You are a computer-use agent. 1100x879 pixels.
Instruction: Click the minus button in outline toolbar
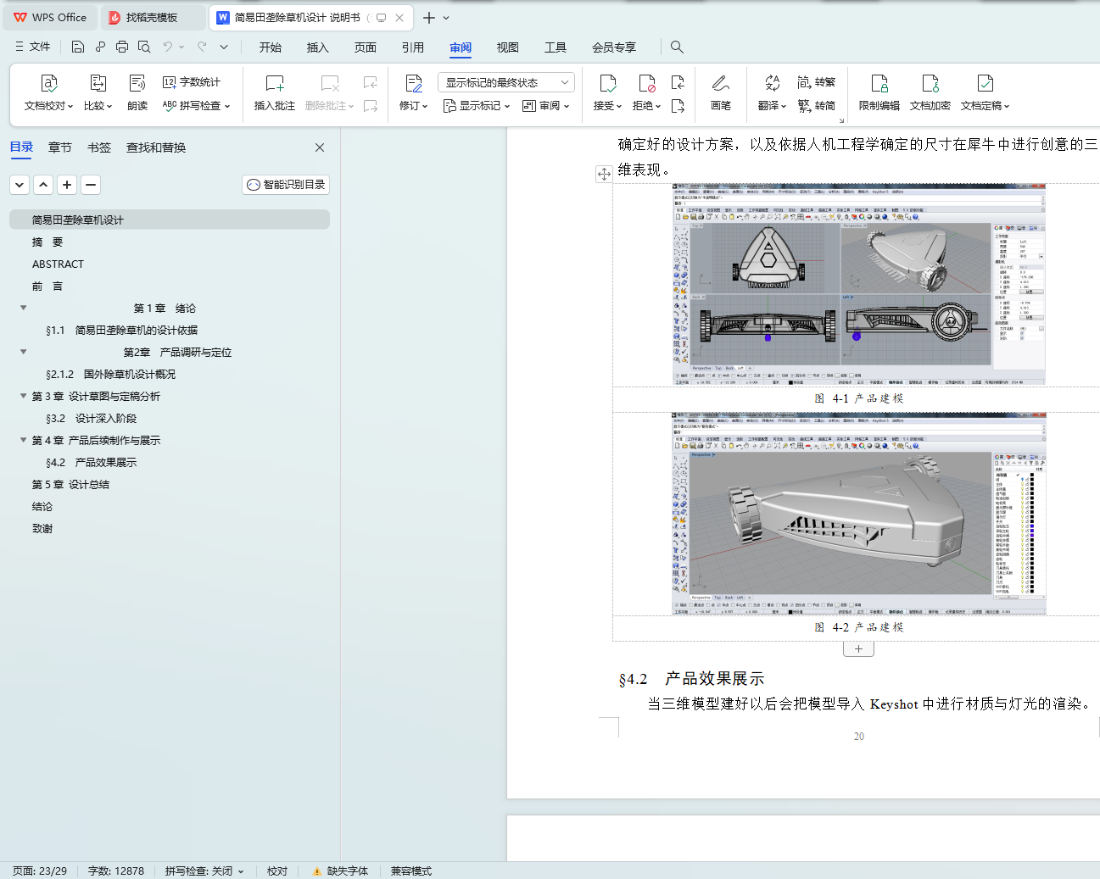91,185
